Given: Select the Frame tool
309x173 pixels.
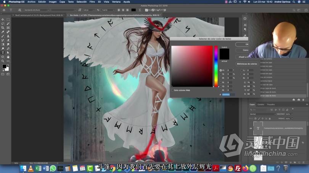Looking at the screenshot, I should (x=8, y=28).
